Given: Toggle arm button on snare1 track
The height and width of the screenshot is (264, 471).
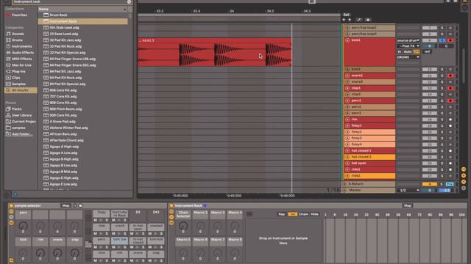Looking at the screenshot, I should coord(450,76).
